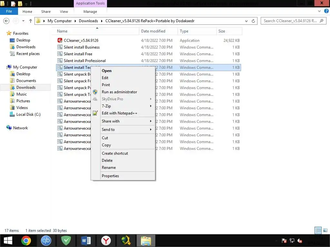Select Music under My Computer
The image size is (330, 247).
(x=22, y=94)
